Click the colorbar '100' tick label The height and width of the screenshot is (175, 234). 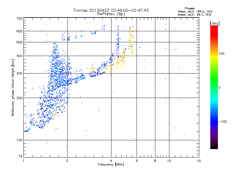pyautogui.click(x=221, y=54)
